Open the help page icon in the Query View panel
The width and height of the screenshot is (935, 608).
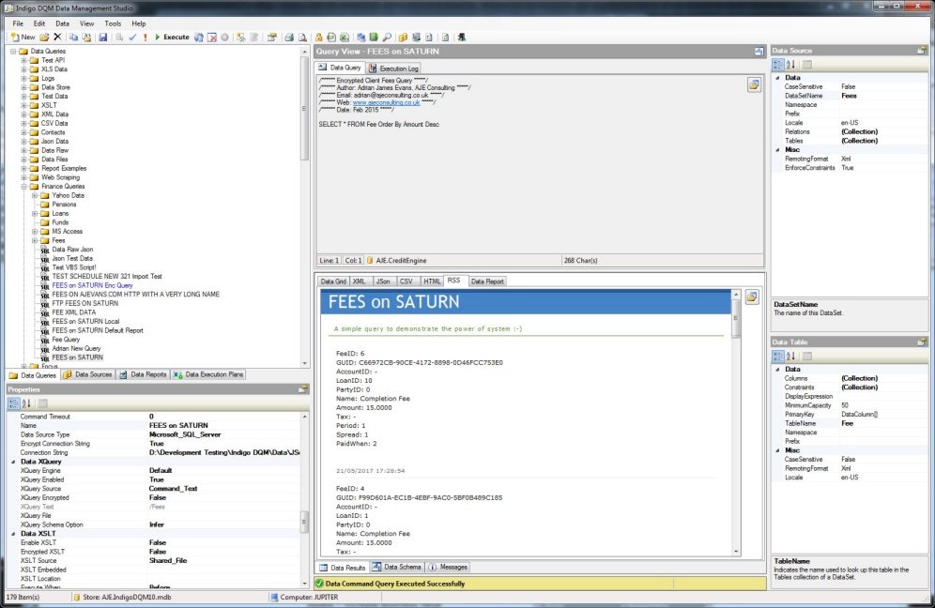pos(755,84)
